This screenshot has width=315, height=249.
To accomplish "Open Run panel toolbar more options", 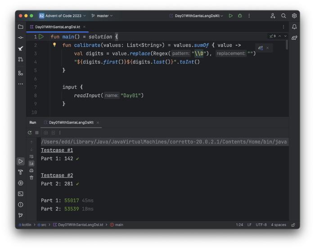I will [60, 133].
